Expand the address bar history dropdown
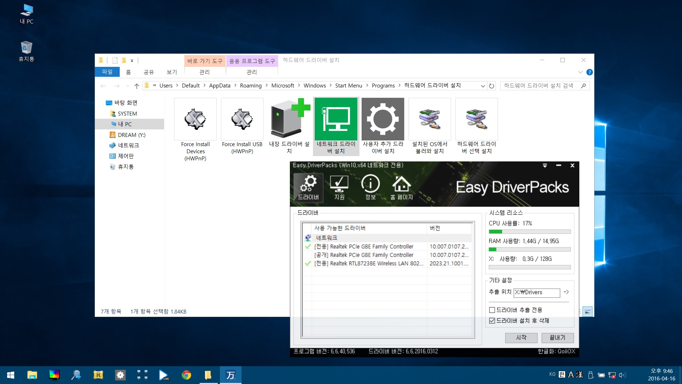 pyautogui.click(x=483, y=86)
